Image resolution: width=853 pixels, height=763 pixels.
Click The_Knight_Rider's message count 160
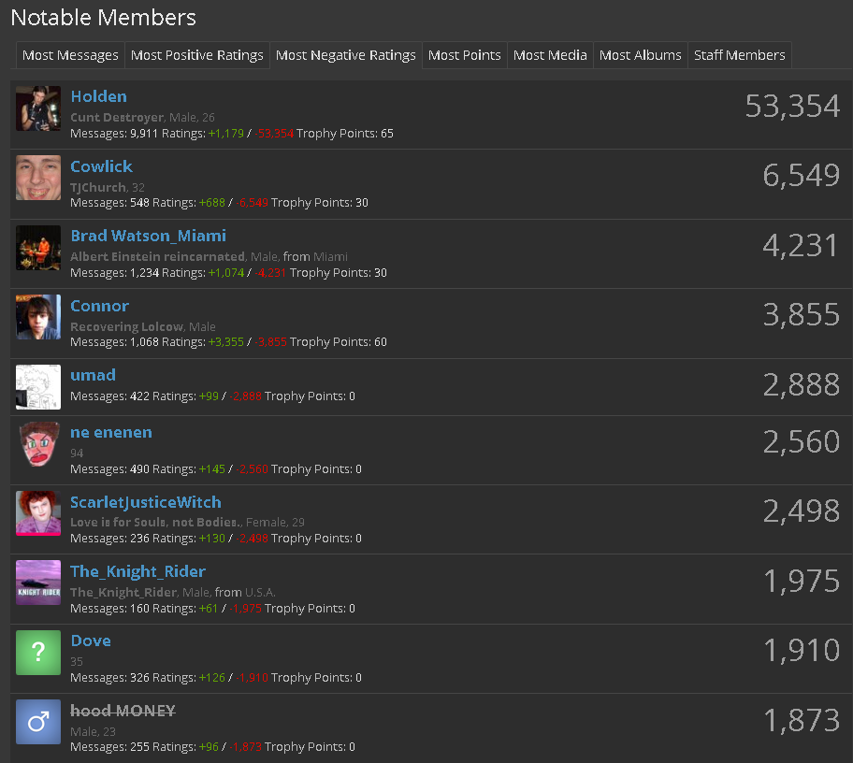coord(139,608)
